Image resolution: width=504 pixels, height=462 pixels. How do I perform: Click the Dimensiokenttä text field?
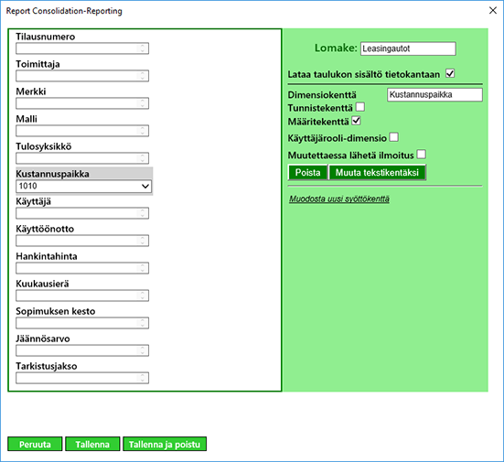pyautogui.click(x=434, y=95)
